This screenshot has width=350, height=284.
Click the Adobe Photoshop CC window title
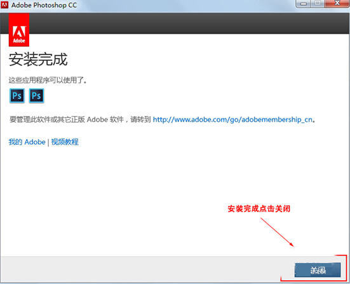click(x=44, y=5)
